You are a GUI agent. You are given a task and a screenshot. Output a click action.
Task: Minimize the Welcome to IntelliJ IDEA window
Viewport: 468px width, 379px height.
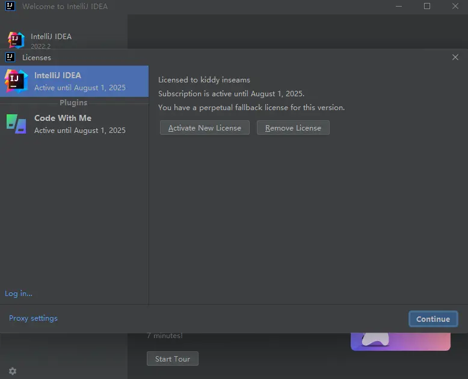pos(399,7)
